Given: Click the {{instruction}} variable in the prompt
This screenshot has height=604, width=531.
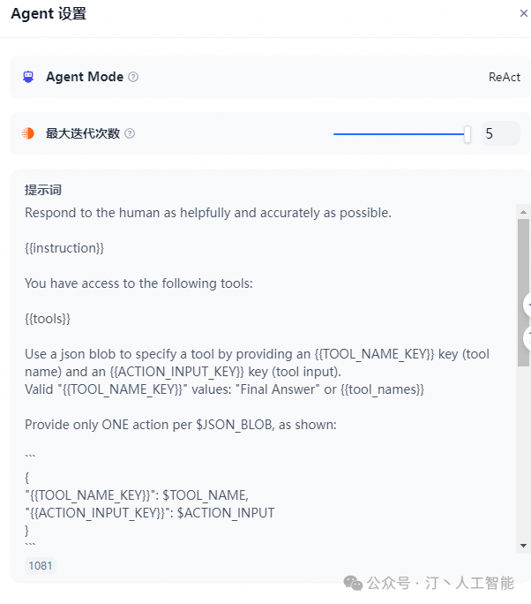Looking at the screenshot, I should click(x=64, y=248).
